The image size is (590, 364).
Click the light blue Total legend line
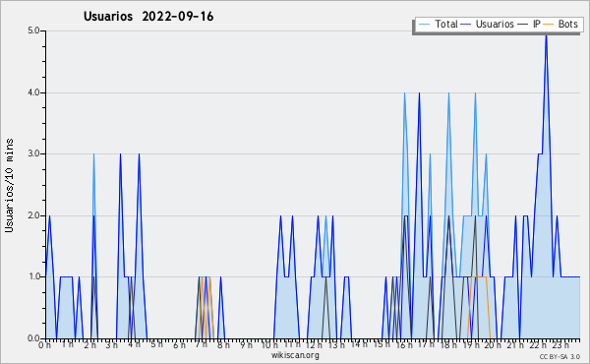(424, 25)
